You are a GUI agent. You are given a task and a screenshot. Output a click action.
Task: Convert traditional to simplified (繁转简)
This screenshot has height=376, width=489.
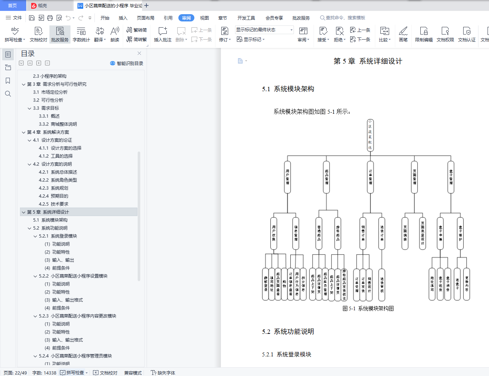[x=137, y=30]
